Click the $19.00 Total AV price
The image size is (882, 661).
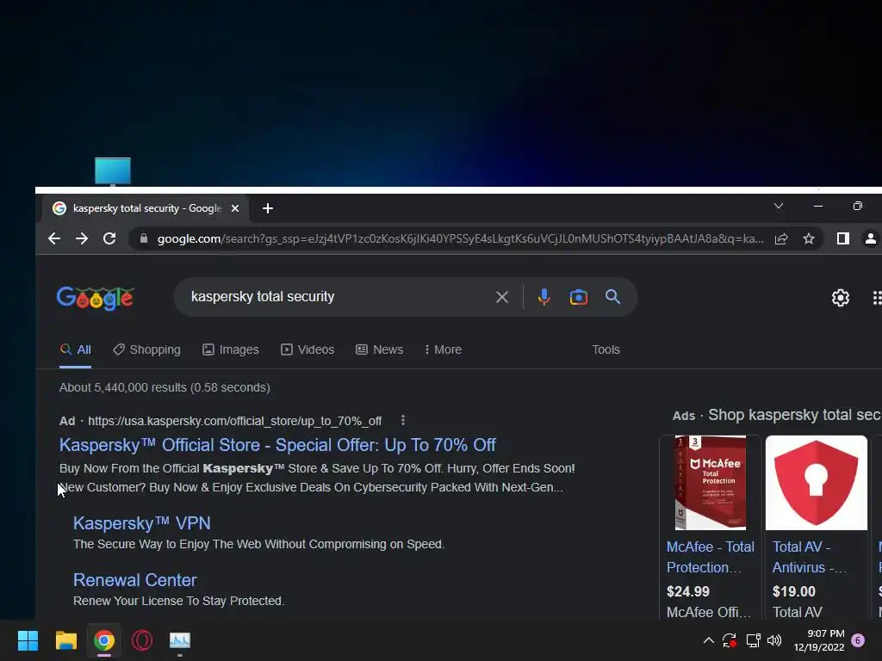[x=793, y=591]
